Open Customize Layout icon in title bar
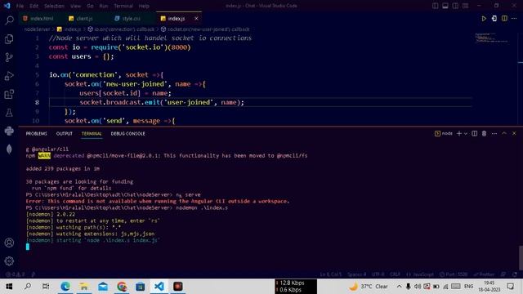 pos(465,6)
